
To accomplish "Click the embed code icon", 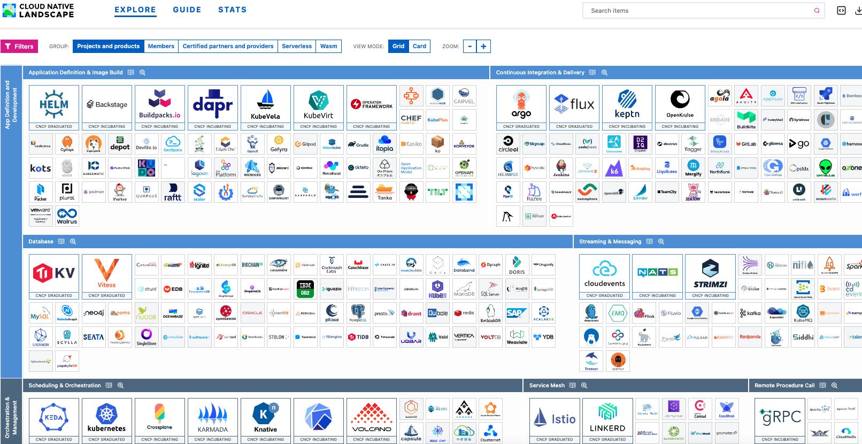I will click(841, 11).
